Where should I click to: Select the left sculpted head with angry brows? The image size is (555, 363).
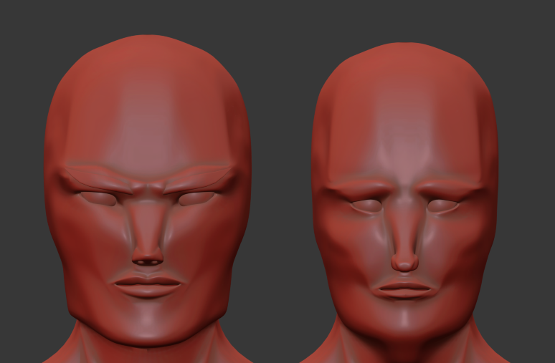(x=148, y=191)
